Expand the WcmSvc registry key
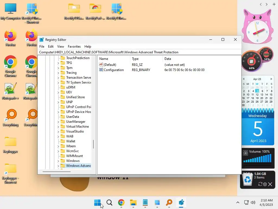 click(58, 151)
